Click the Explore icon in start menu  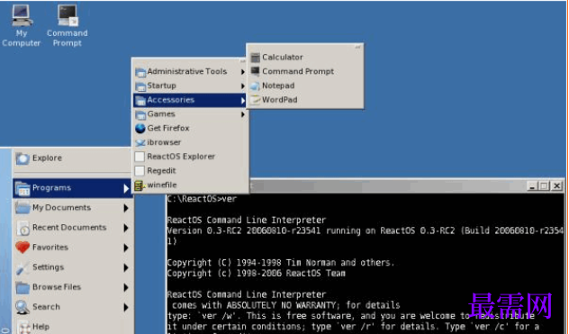click(x=23, y=158)
